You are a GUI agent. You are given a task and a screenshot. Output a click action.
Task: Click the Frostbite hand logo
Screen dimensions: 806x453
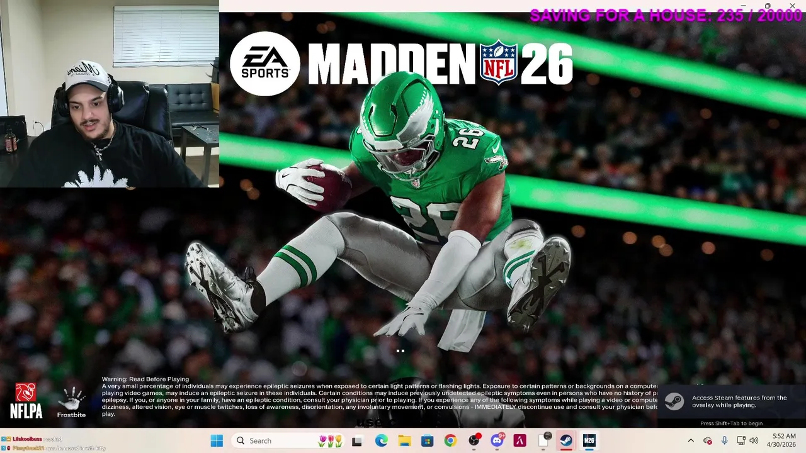71,403
